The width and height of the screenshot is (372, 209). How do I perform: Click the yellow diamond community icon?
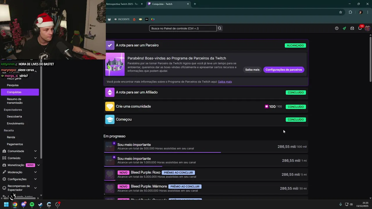coord(110,107)
